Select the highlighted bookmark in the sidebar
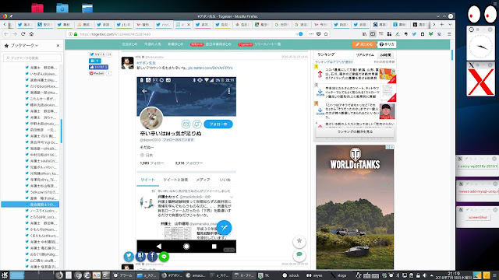 (30, 205)
